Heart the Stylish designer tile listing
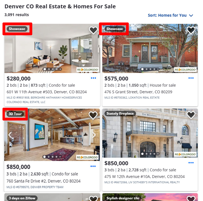The image size is (203, 201). tap(191, 199)
